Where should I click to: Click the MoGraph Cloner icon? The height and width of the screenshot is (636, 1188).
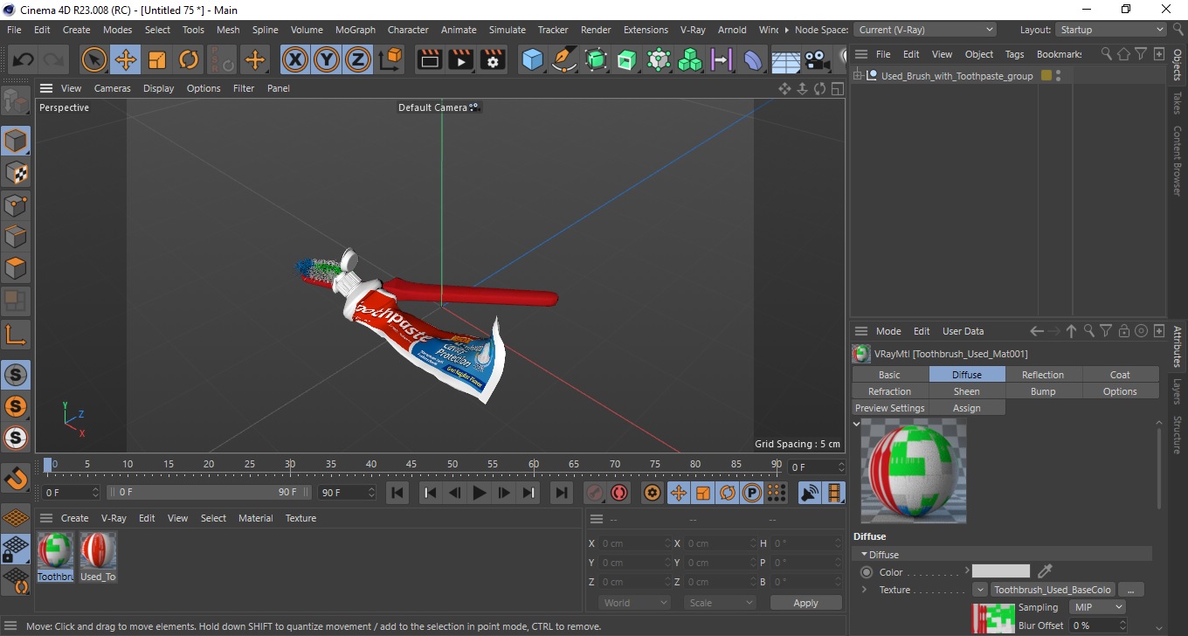coord(690,60)
